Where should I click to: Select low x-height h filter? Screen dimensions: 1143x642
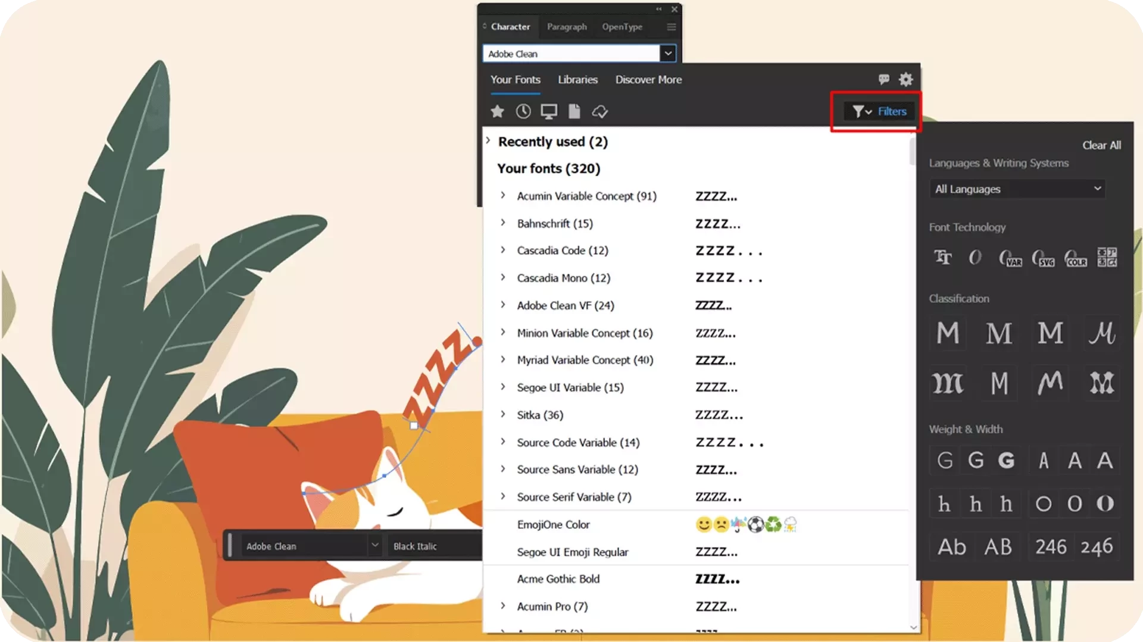pos(945,504)
